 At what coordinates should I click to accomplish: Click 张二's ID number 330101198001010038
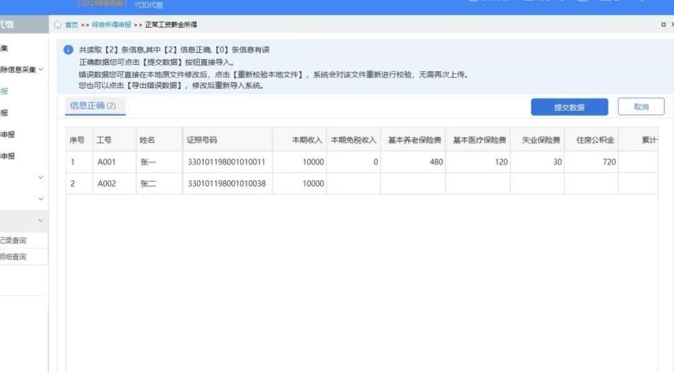pyautogui.click(x=227, y=184)
